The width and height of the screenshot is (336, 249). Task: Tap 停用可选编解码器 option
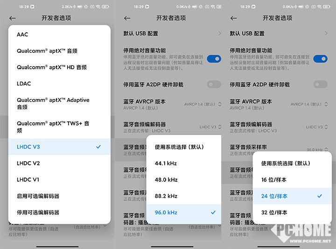point(59,212)
